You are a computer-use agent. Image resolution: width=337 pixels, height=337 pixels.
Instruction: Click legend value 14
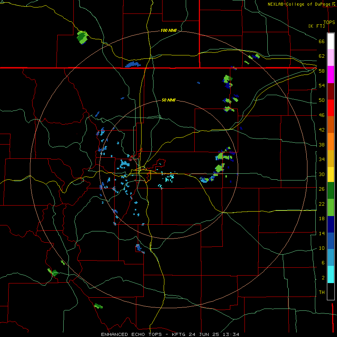coord(322,233)
